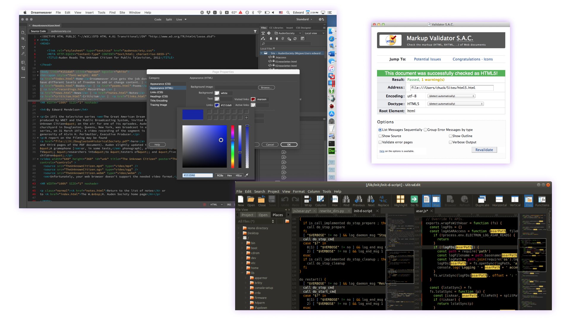Click the Duplicate window icon
The height and width of the screenshot is (320, 570).
pyautogui.click(x=482, y=200)
